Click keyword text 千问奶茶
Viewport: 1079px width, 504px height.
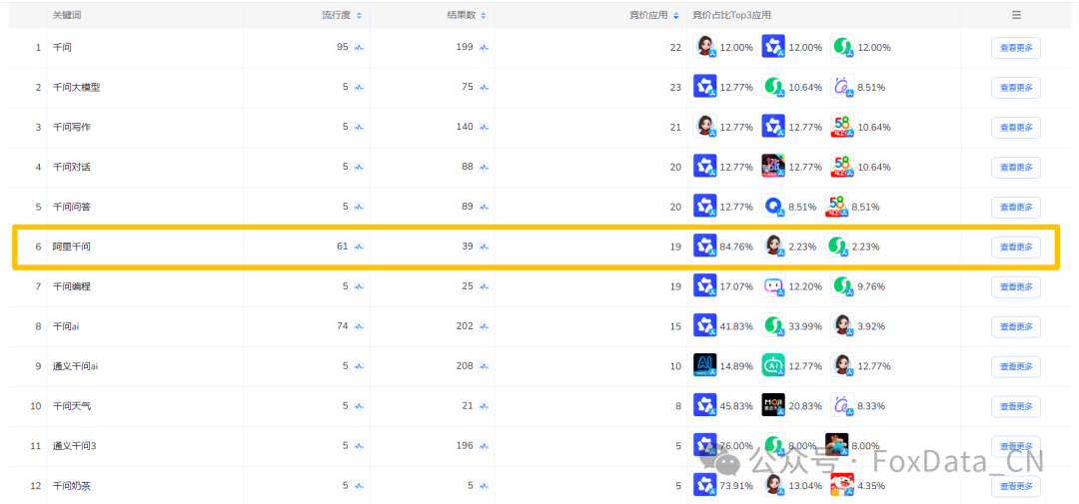[72, 486]
